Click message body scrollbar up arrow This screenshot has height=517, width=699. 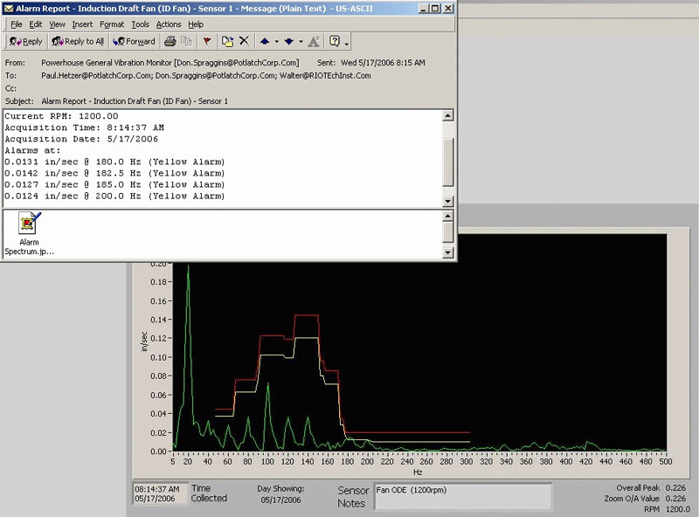(448, 115)
